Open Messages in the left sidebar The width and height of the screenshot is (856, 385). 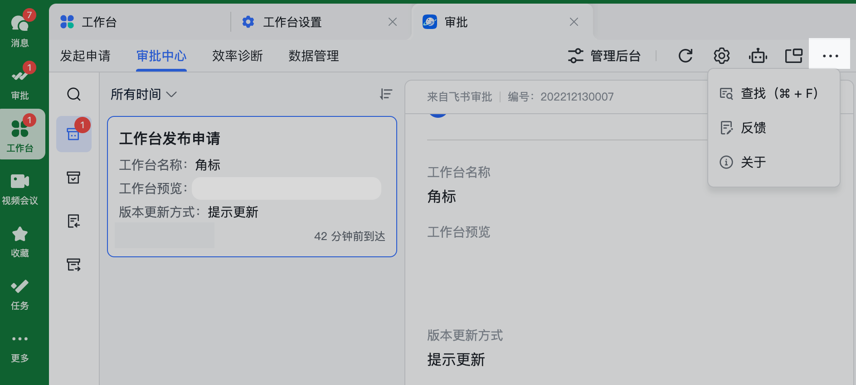click(20, 29)
